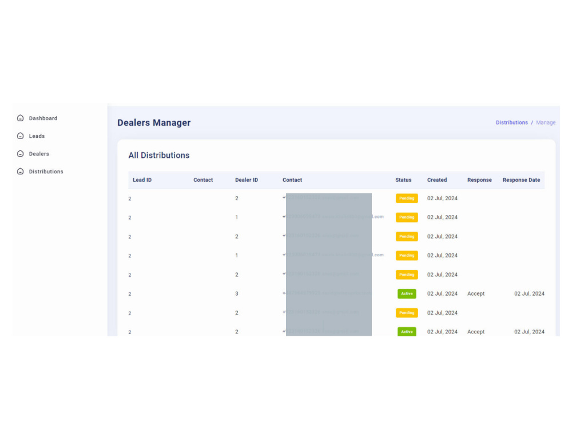The width and height of the screenshot is (572, 429).
Task: Click the Dealers Manager page title
Action: coord(154,122)
